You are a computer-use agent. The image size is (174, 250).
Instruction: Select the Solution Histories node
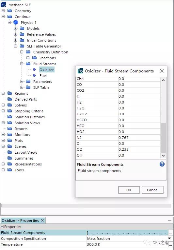(x=30, y=117)
